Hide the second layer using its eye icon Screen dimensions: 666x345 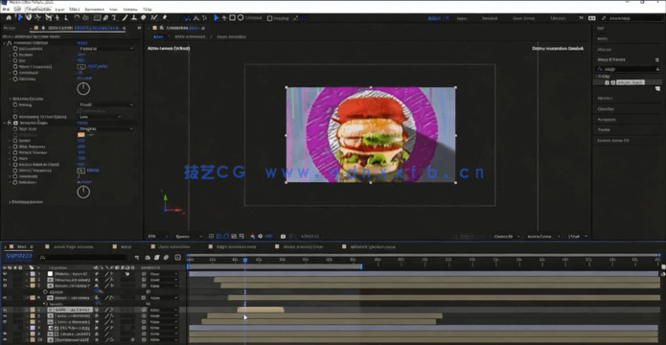tap(5, 280)
